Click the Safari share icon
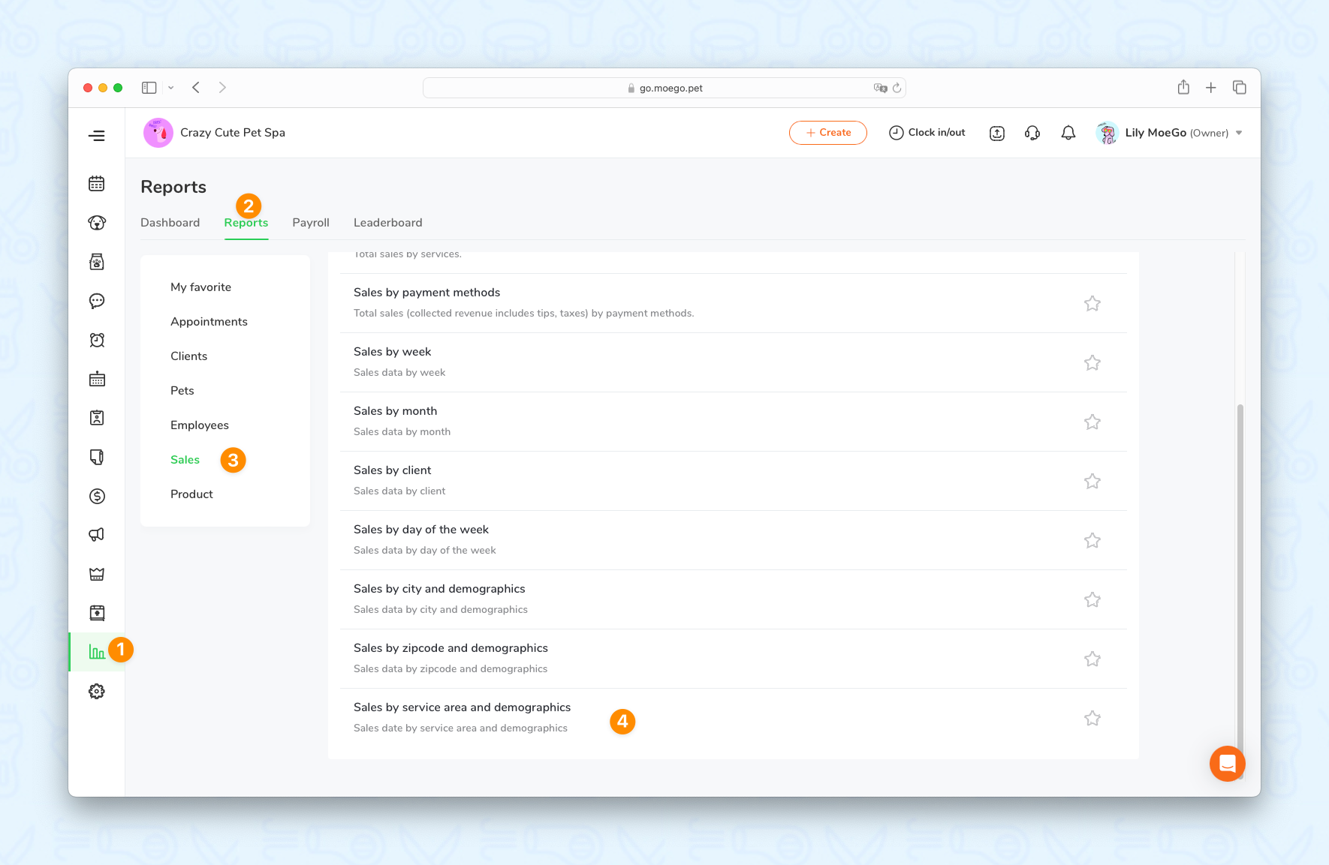 (1183, 87)
